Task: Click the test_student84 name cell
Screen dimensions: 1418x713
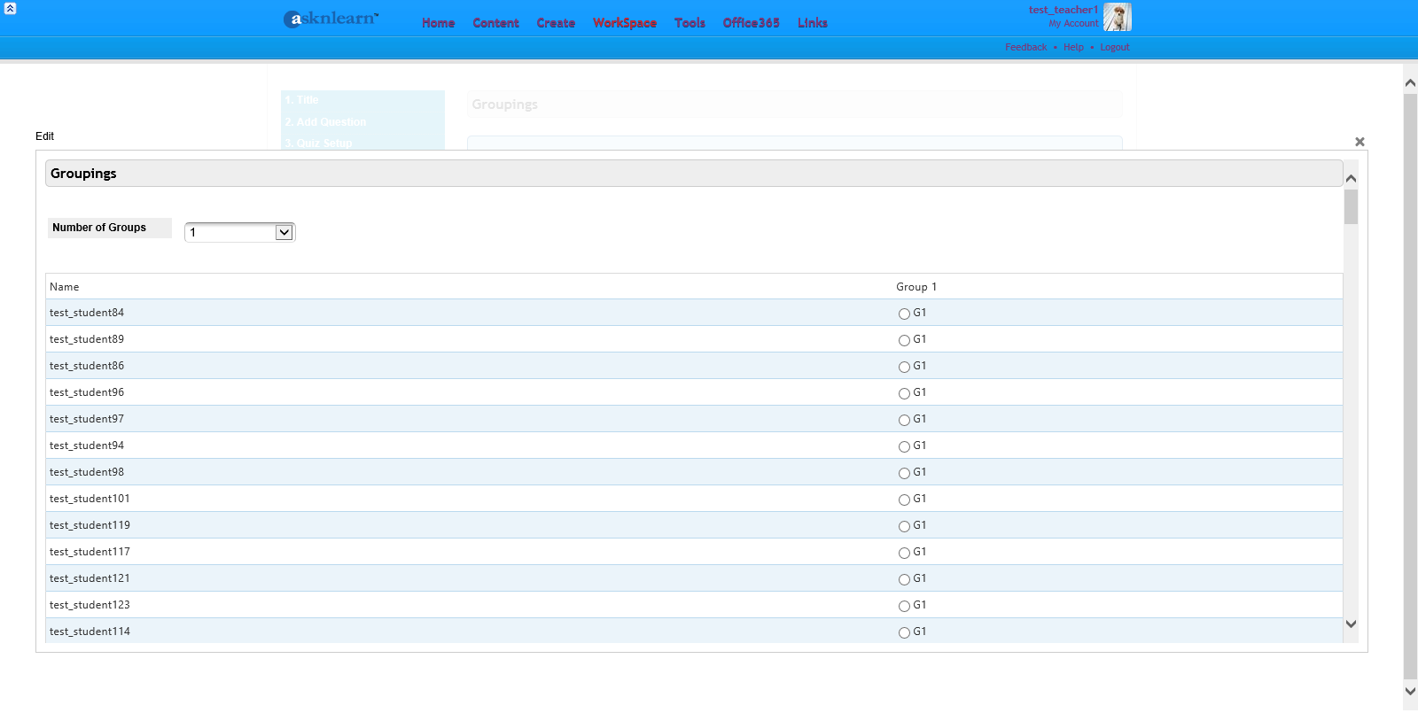Action: pos(87,313)
